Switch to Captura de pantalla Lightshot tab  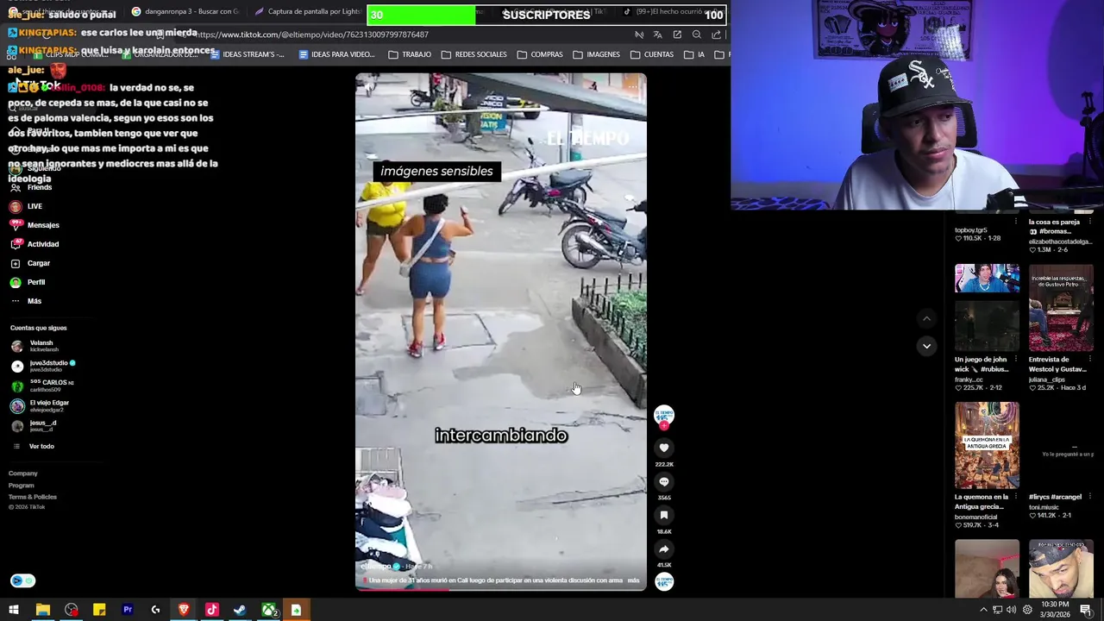click(308, 11)
